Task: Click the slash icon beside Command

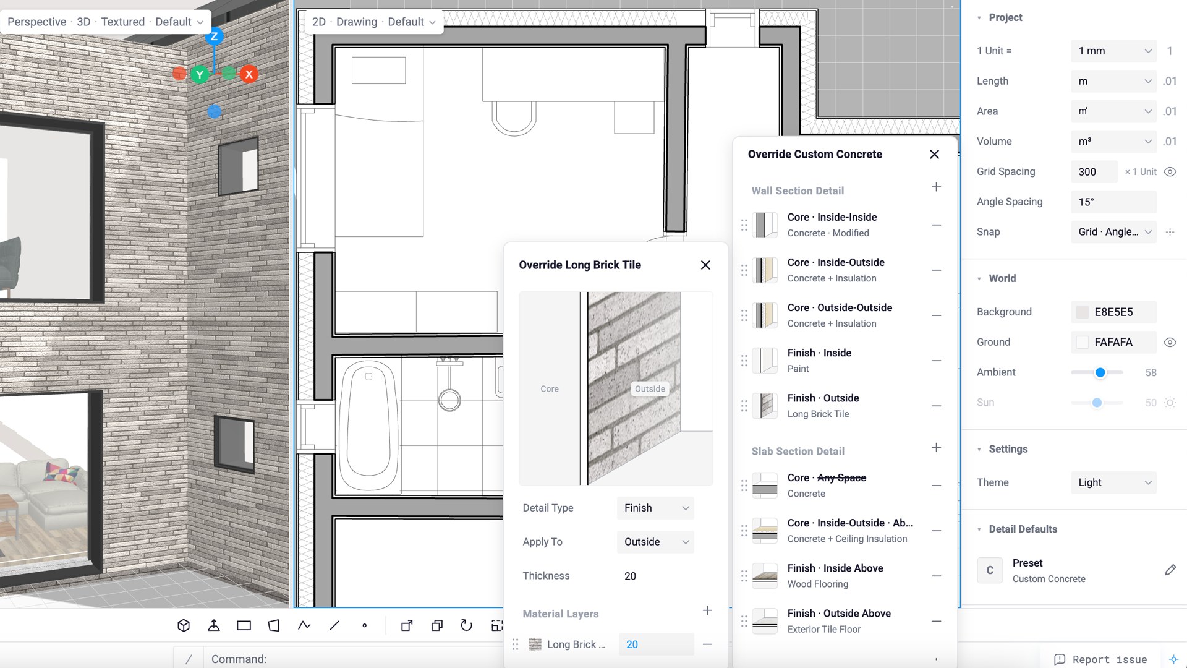Action: coord(189,659)
